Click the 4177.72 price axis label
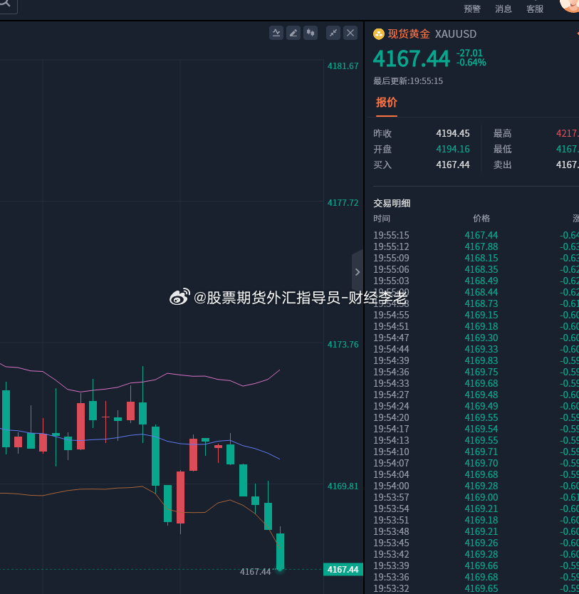Image resolution: width=579 pixels, height=594 pixels. point(343,203)
